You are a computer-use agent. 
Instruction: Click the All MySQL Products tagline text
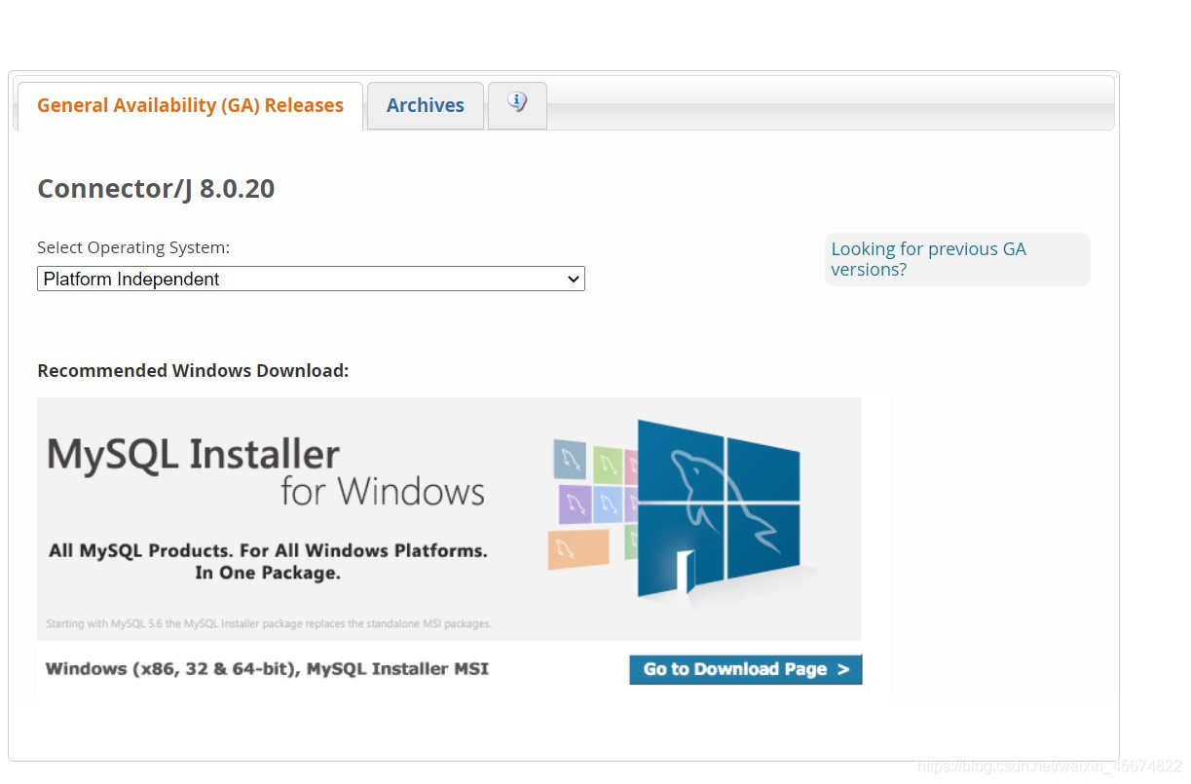268,562
